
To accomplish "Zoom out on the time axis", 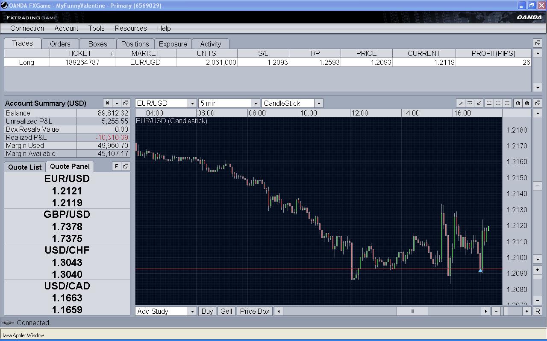I will click(x=496, y=311).
